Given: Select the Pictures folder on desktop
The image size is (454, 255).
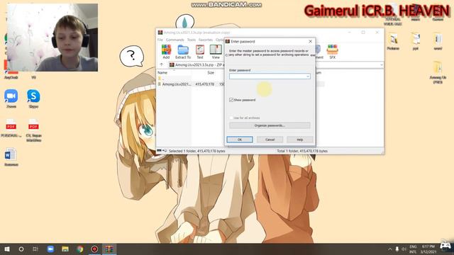Looking at the screenshot, I should pyautogui.click(x=393, y=42).
